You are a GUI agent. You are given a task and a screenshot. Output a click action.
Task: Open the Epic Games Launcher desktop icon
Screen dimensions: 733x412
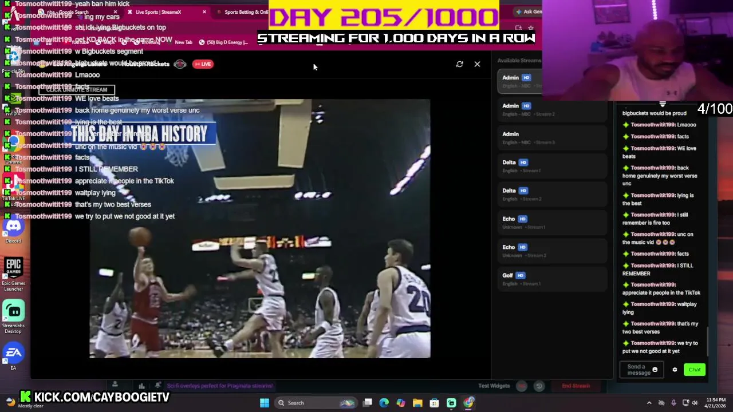pos(13,275)
